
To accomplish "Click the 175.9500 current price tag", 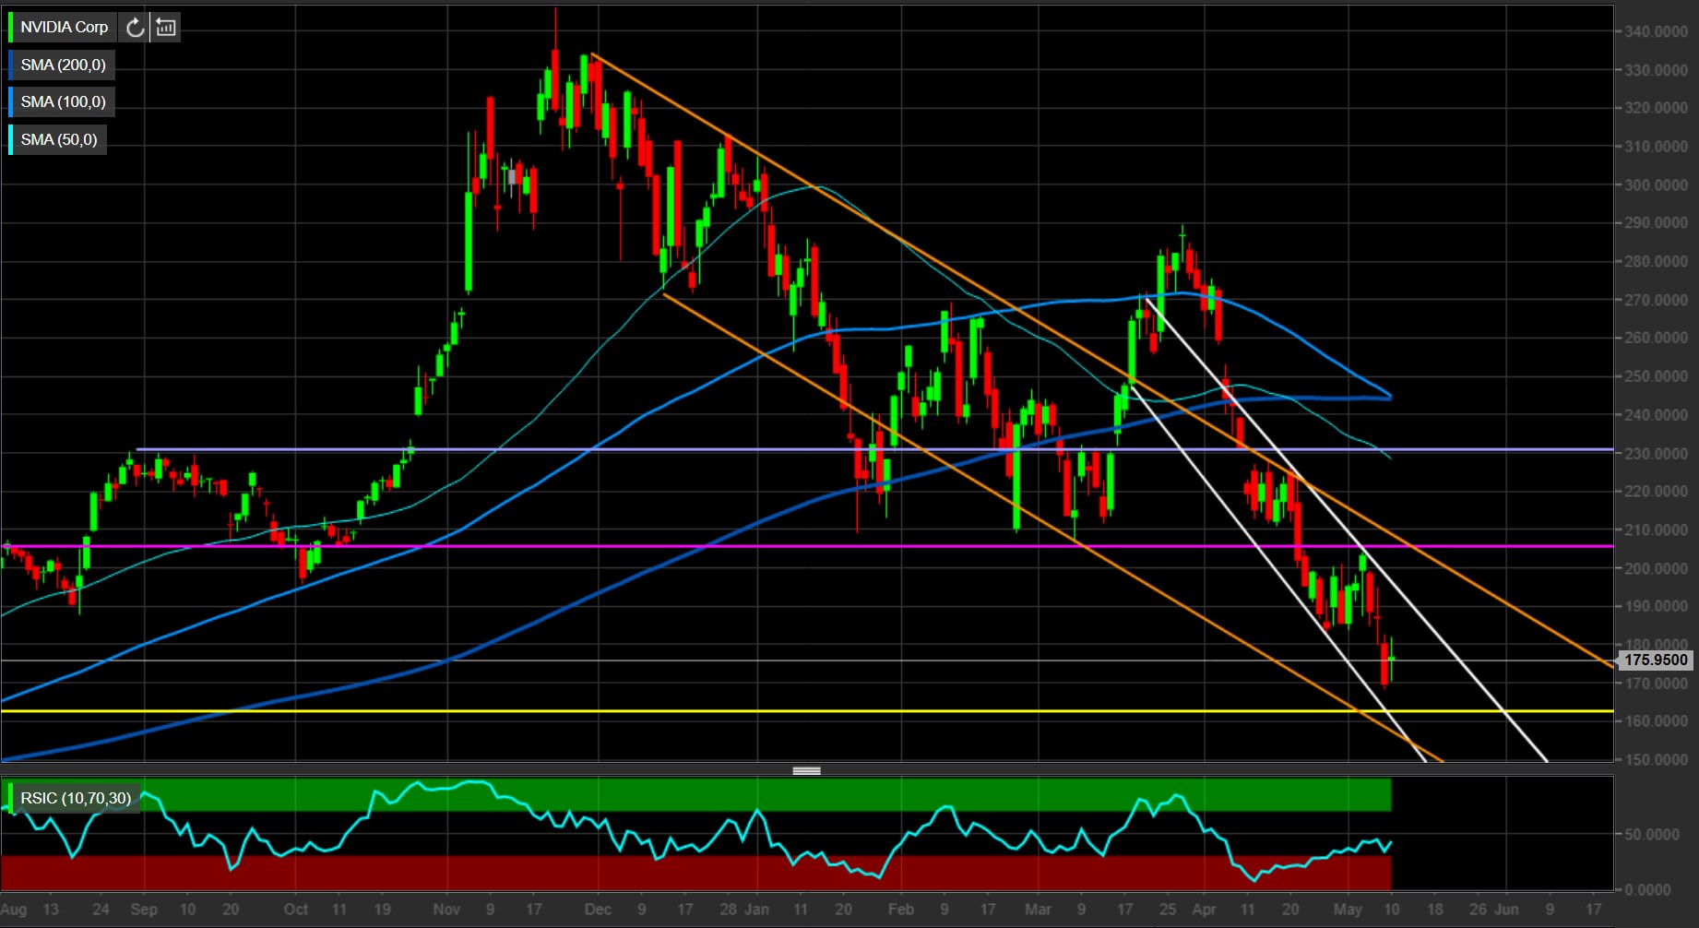I will click(1656, 660).
